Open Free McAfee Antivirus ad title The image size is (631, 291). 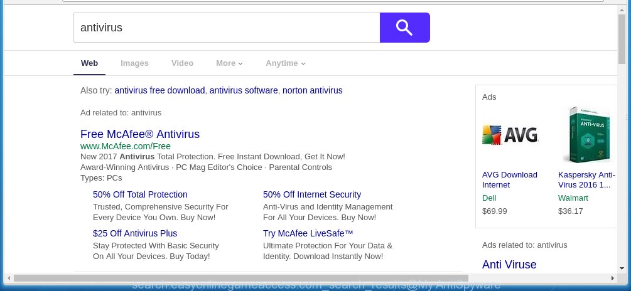140,134
